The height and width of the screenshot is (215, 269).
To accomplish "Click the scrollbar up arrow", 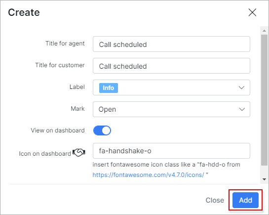I will click(264, 31).
